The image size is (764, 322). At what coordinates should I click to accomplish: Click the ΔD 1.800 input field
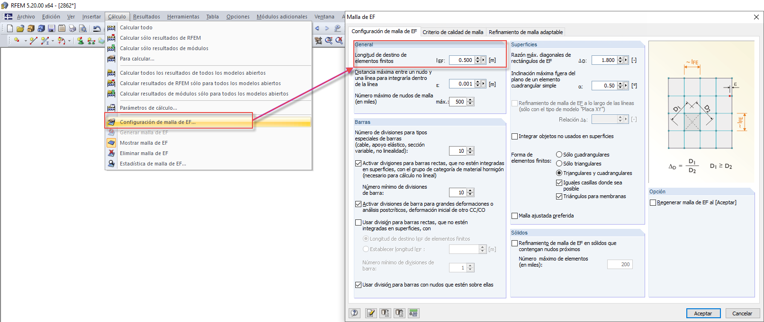(604, 60)
